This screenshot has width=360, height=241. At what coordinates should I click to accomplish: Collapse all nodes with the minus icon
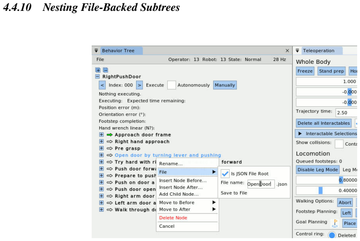click(x=105, y=70)
